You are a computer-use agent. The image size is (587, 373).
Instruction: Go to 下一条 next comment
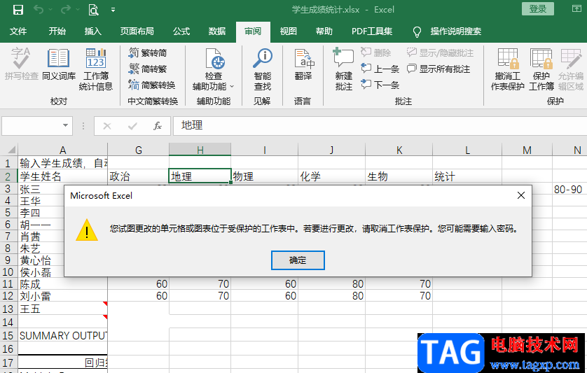[x=380, y=85]
